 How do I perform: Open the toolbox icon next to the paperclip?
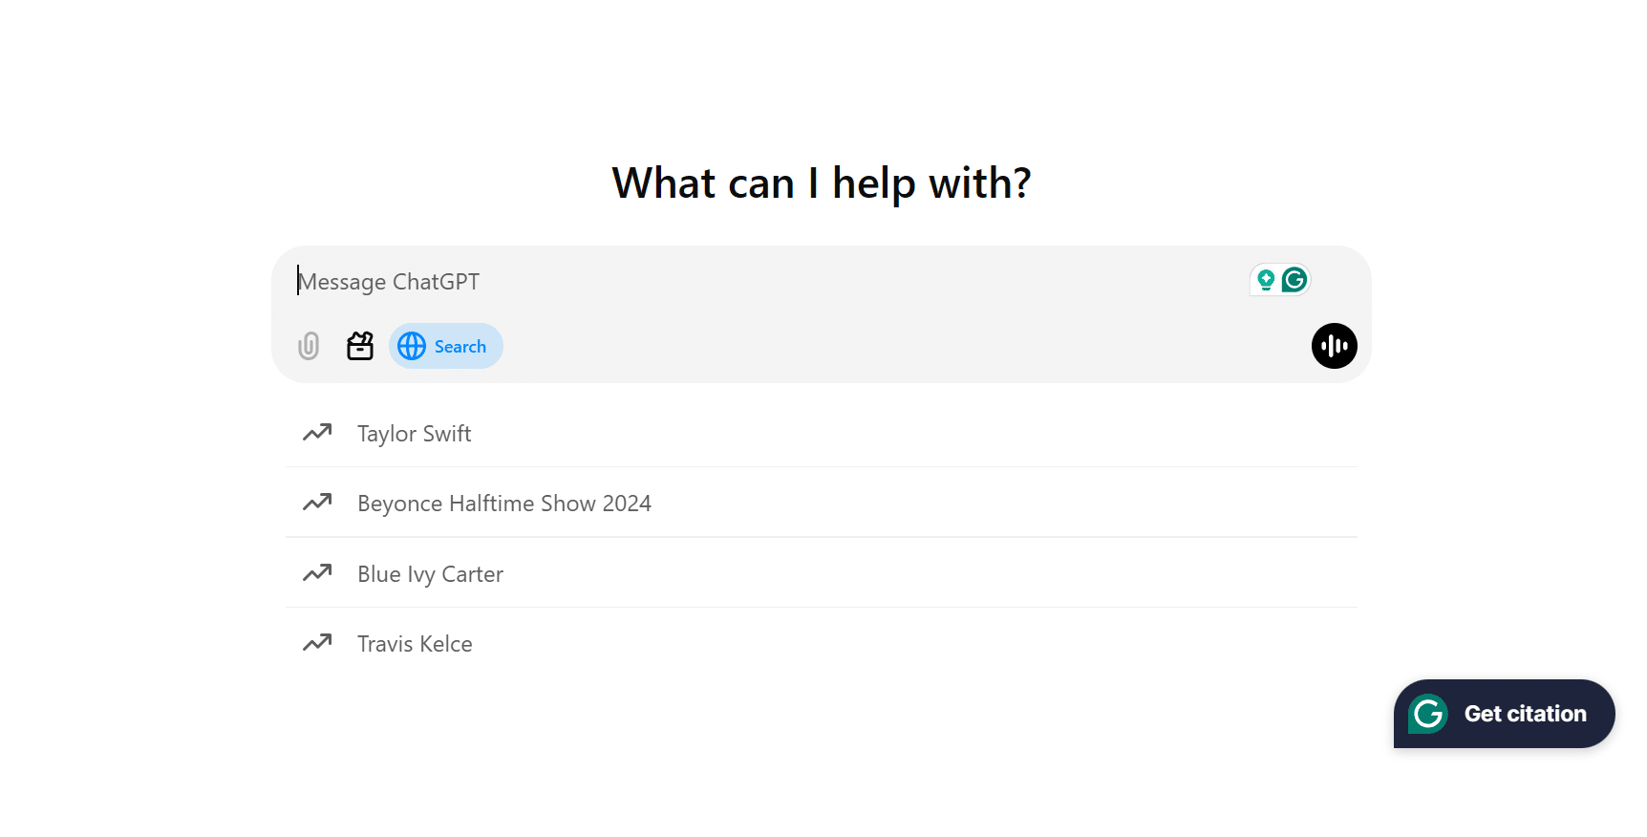(x=359, y=346)
